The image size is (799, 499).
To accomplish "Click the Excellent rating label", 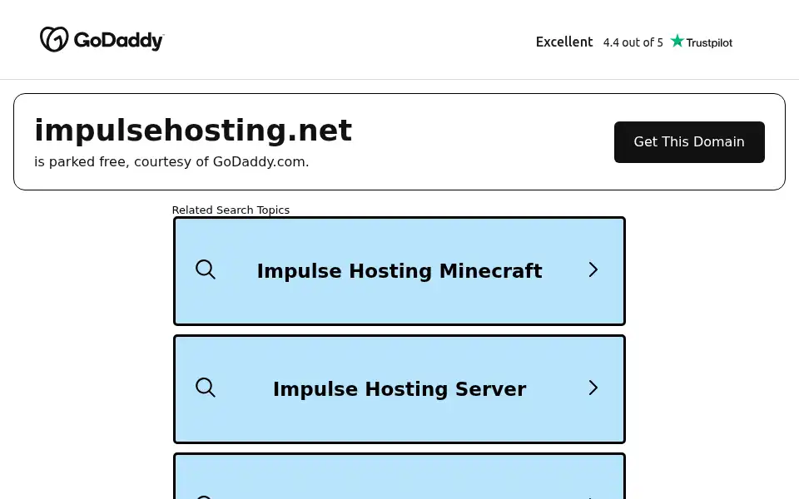I will point(564,42).
